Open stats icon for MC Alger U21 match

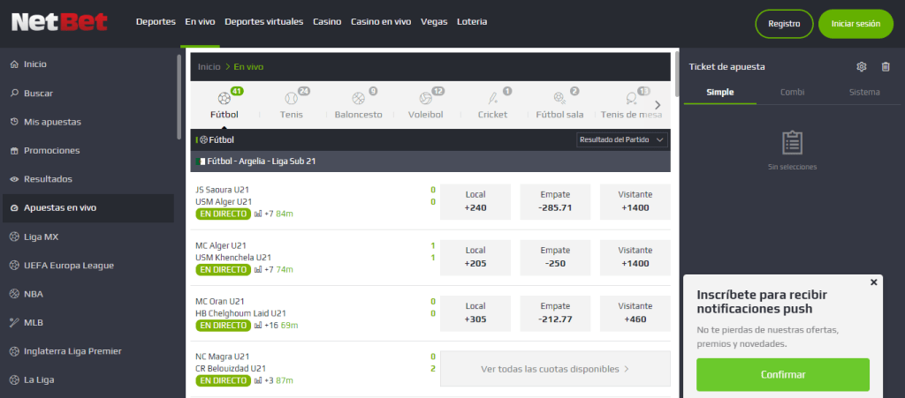coord(258,269)
